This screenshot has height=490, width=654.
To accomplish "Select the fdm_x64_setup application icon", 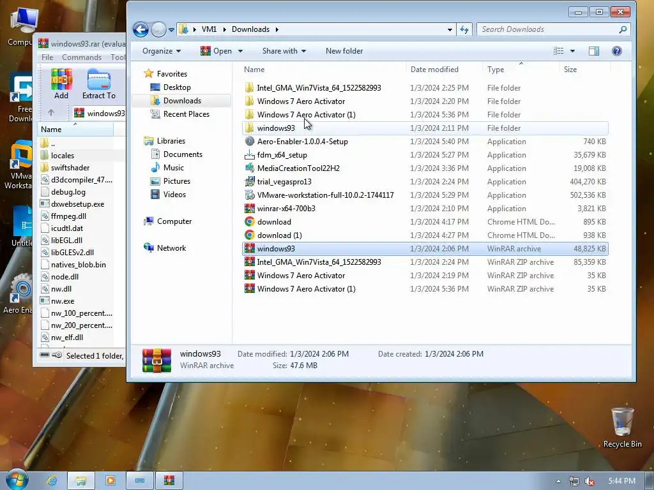I will pos(250,154).
